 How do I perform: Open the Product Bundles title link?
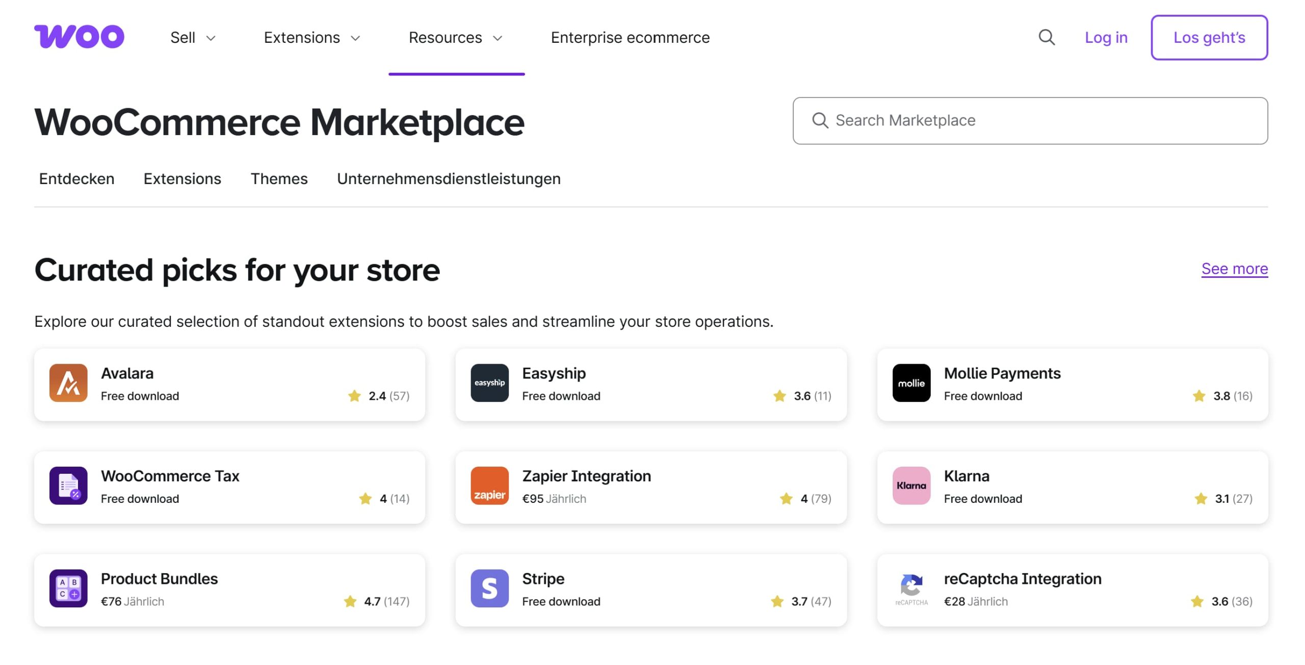[x=160, y=579]
